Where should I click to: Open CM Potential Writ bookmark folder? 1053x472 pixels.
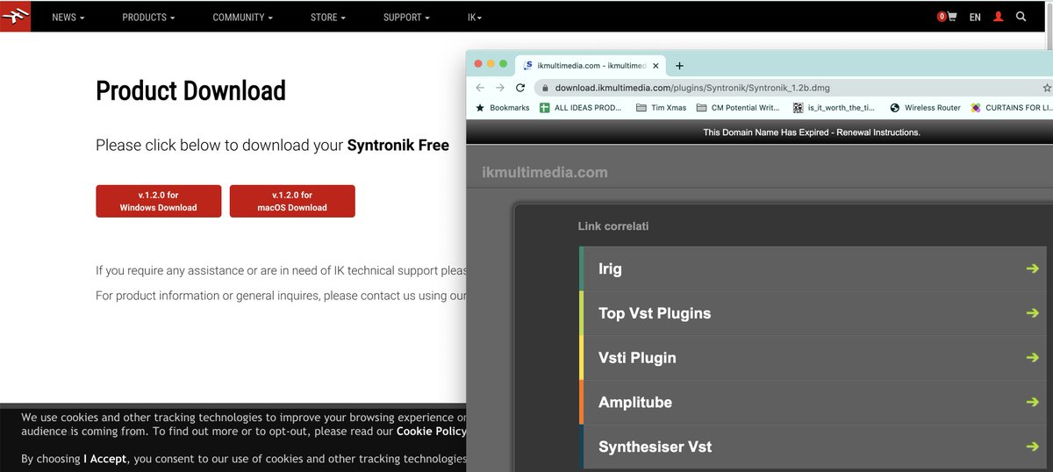tap(738, 108)
